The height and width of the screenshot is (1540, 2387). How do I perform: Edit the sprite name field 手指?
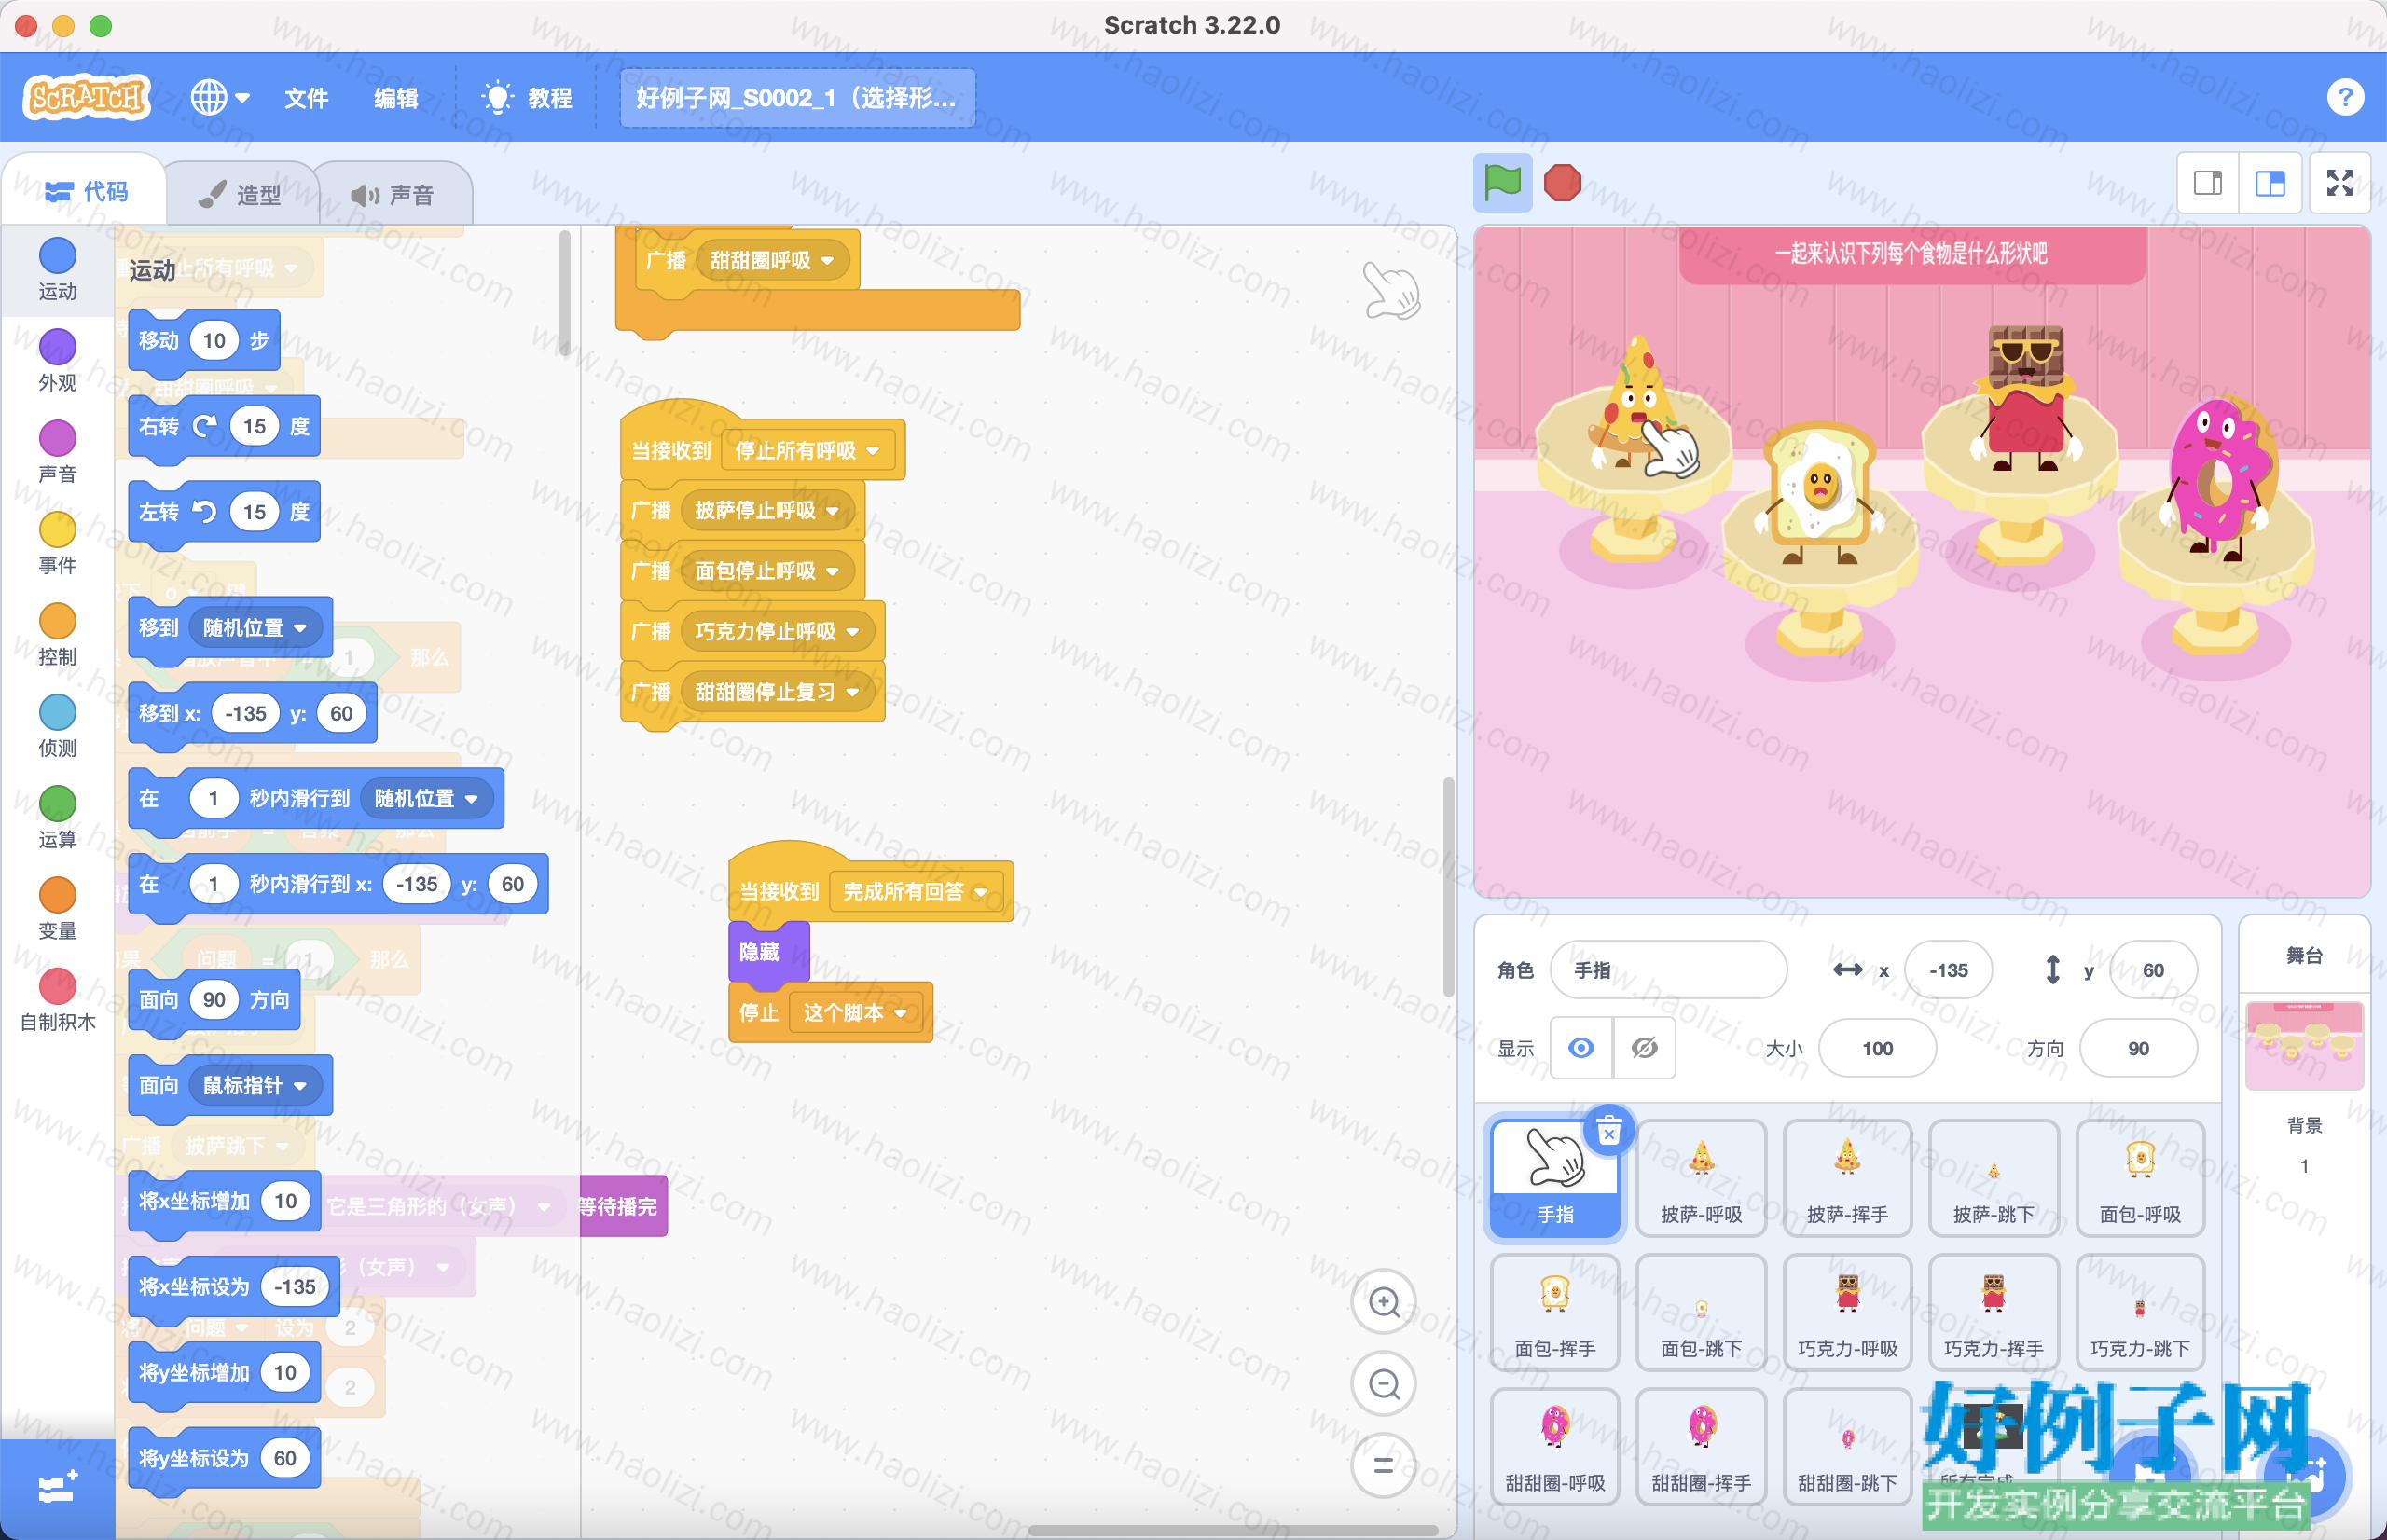pos(1668,970)
